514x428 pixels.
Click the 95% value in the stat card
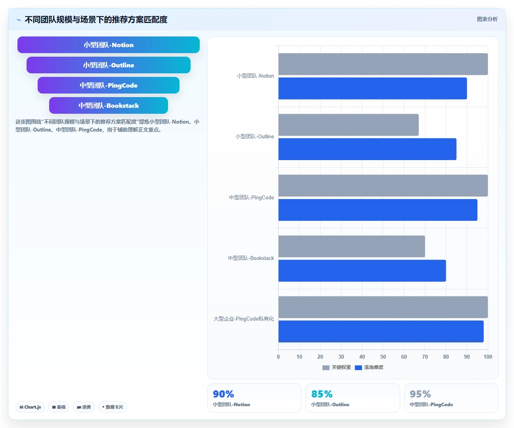pyautogui.click(x=420, y=394)
